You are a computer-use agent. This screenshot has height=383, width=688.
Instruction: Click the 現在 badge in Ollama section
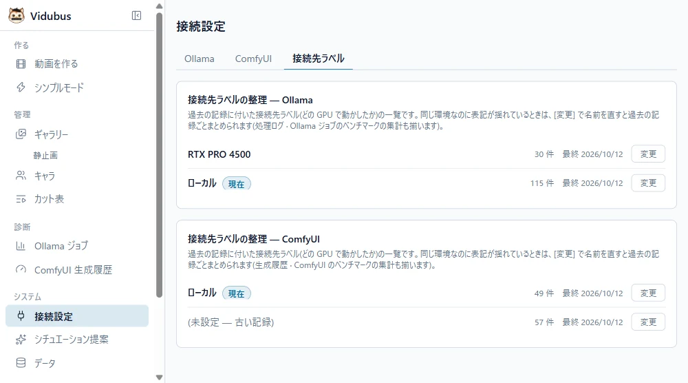pyautogui.click(x=236, y=184)
